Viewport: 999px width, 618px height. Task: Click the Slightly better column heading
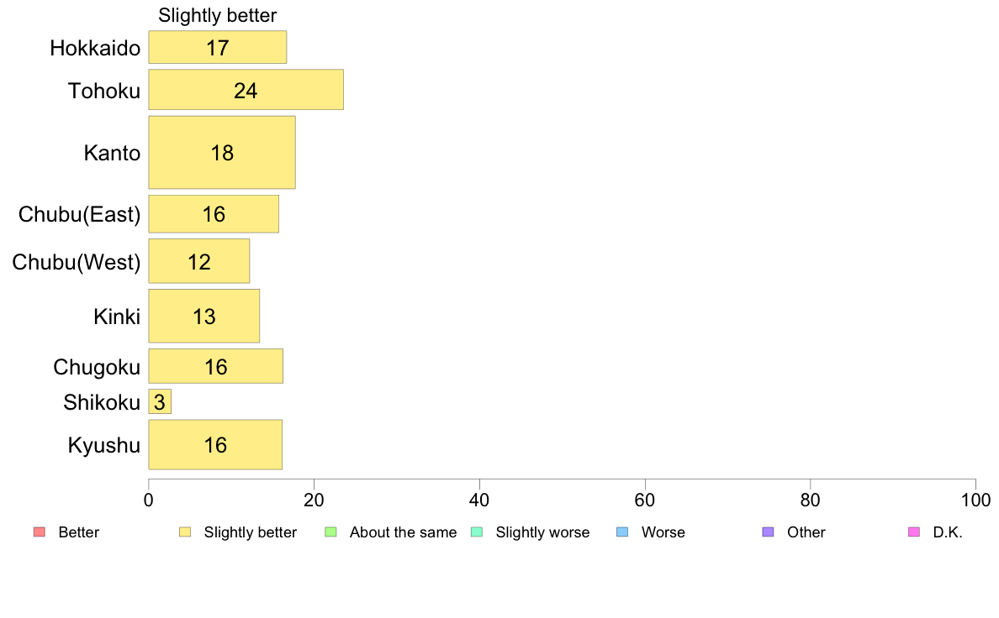[x=217, y=15]
